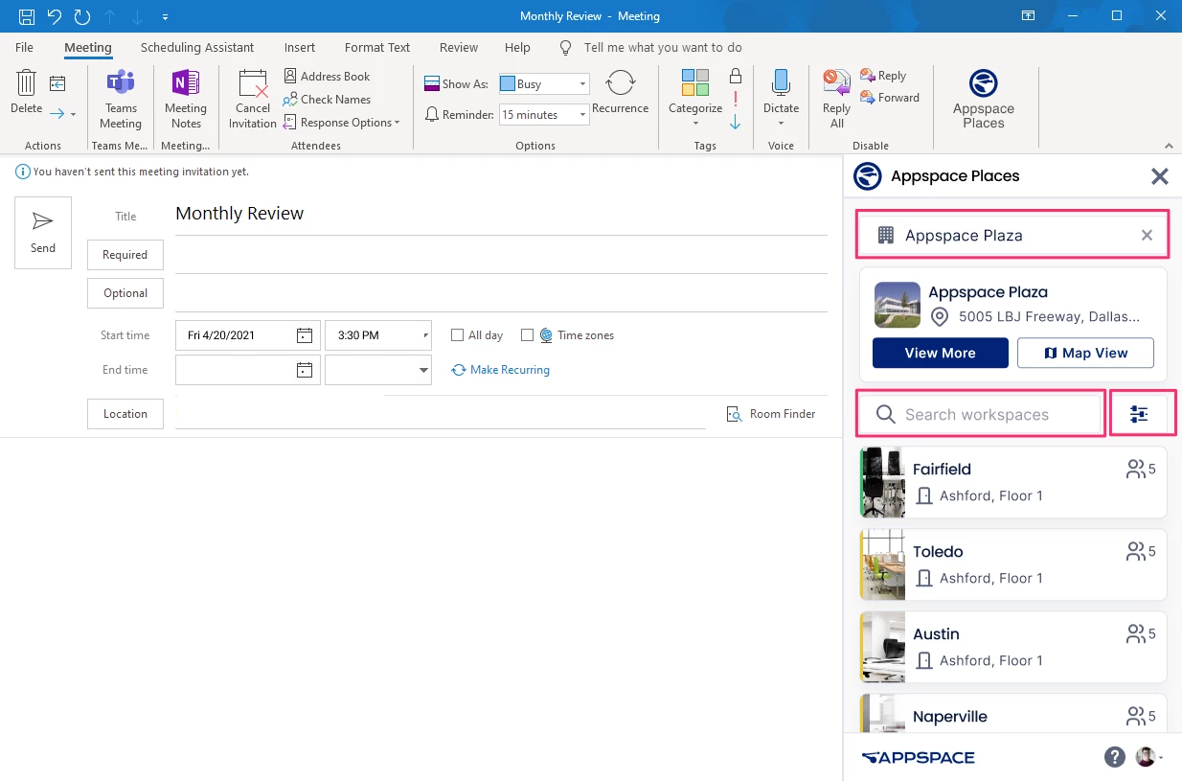This screenshot has width=1182, height=781.
Task: Set up Recurrence from the ribbon
Action: click(x=620, y=92)
